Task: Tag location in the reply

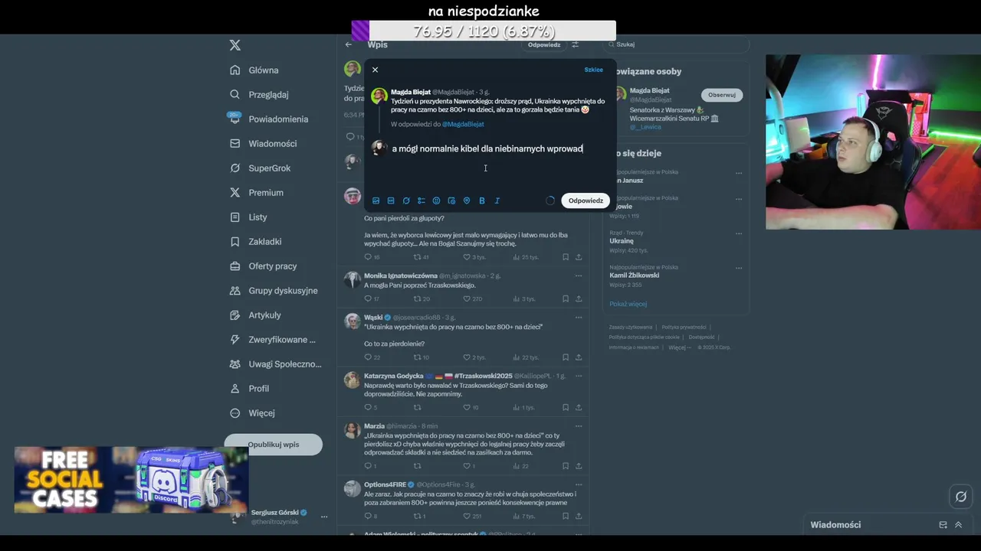Action: [x=467, y=201]
